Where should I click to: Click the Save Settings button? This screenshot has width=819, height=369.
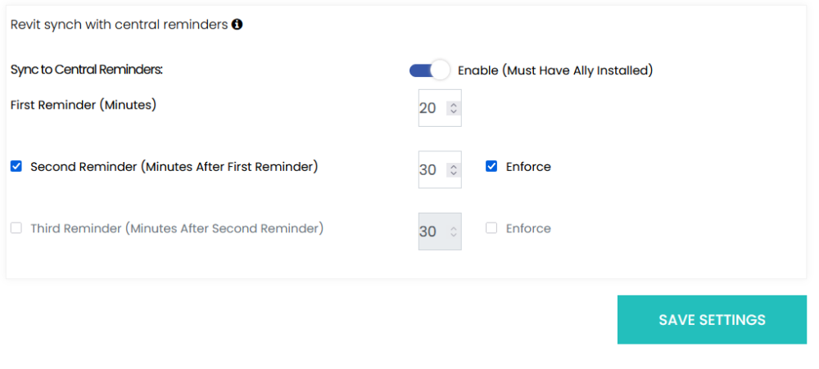712,320
